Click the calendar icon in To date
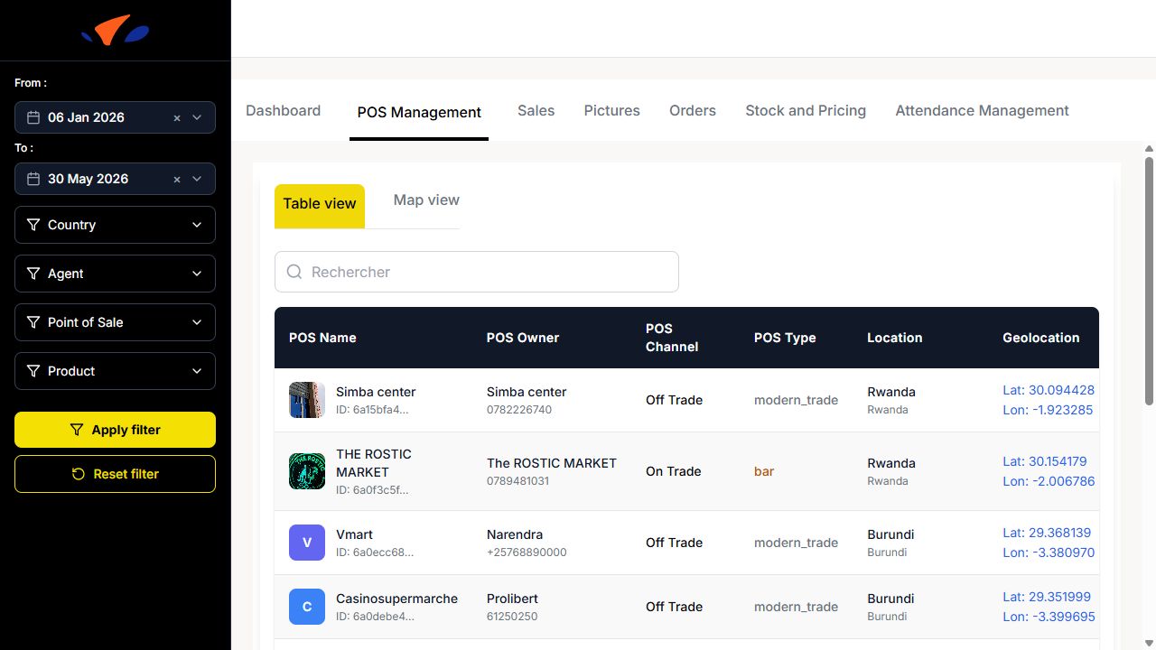1156x650 pixels. pos(33,179)
